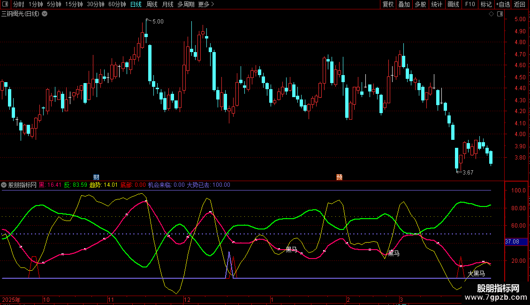
Task: Open the 画线 drawing tools
Action: point(453,5)
